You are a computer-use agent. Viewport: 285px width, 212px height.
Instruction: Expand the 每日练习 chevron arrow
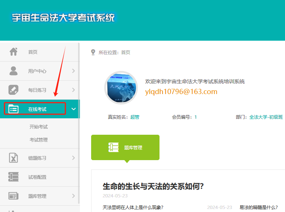coord(74,90)
